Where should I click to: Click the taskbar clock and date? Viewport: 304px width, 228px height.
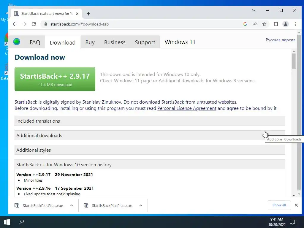coord(277,222)
